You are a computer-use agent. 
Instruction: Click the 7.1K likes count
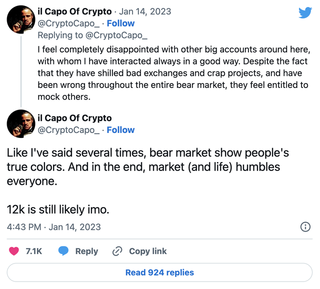pos(34,251)
